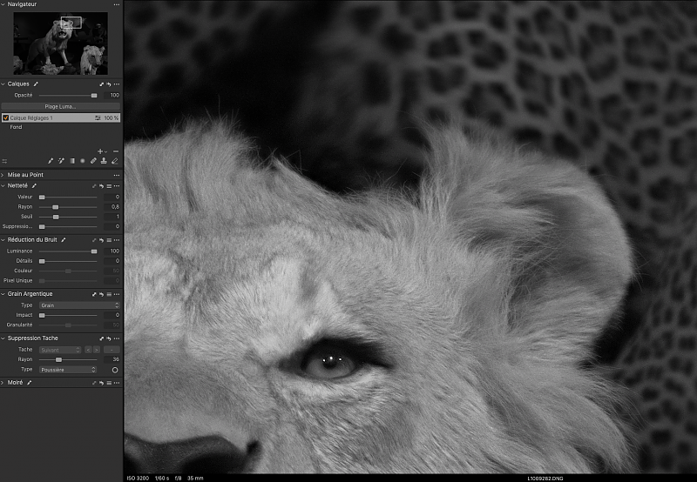
Task: Choose the linear gradient mask tool
Action: [x=72, y=161]
